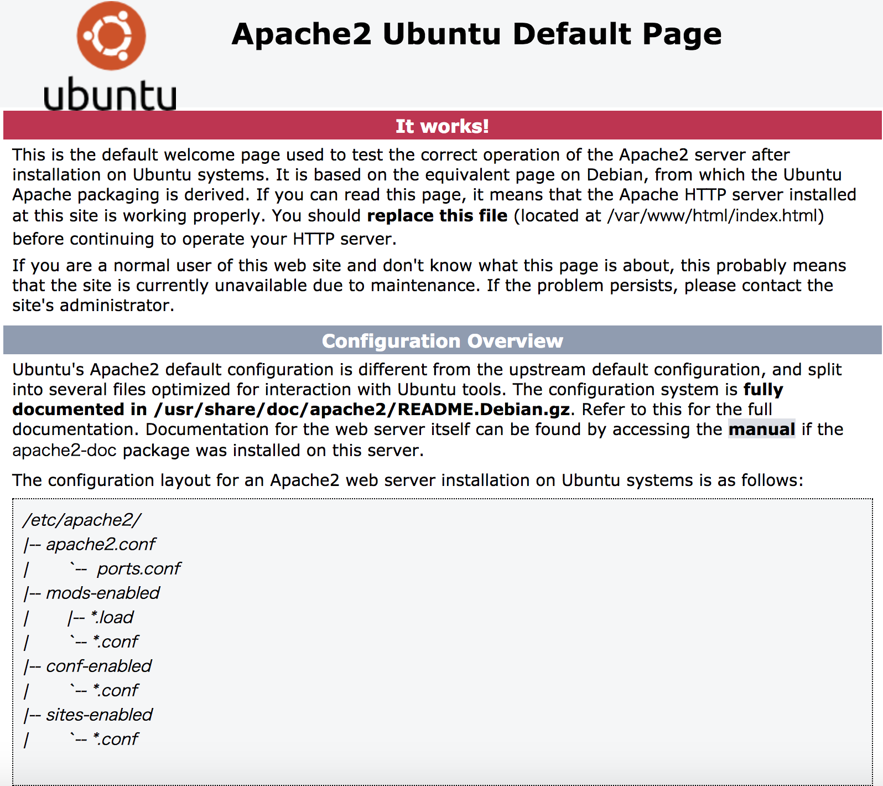883x786 pixels.
Task: Select the It works! banner heading
Action: [x=442, y=126]
